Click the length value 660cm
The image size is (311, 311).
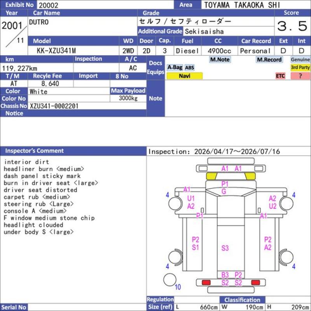click(x=209, y=307)
